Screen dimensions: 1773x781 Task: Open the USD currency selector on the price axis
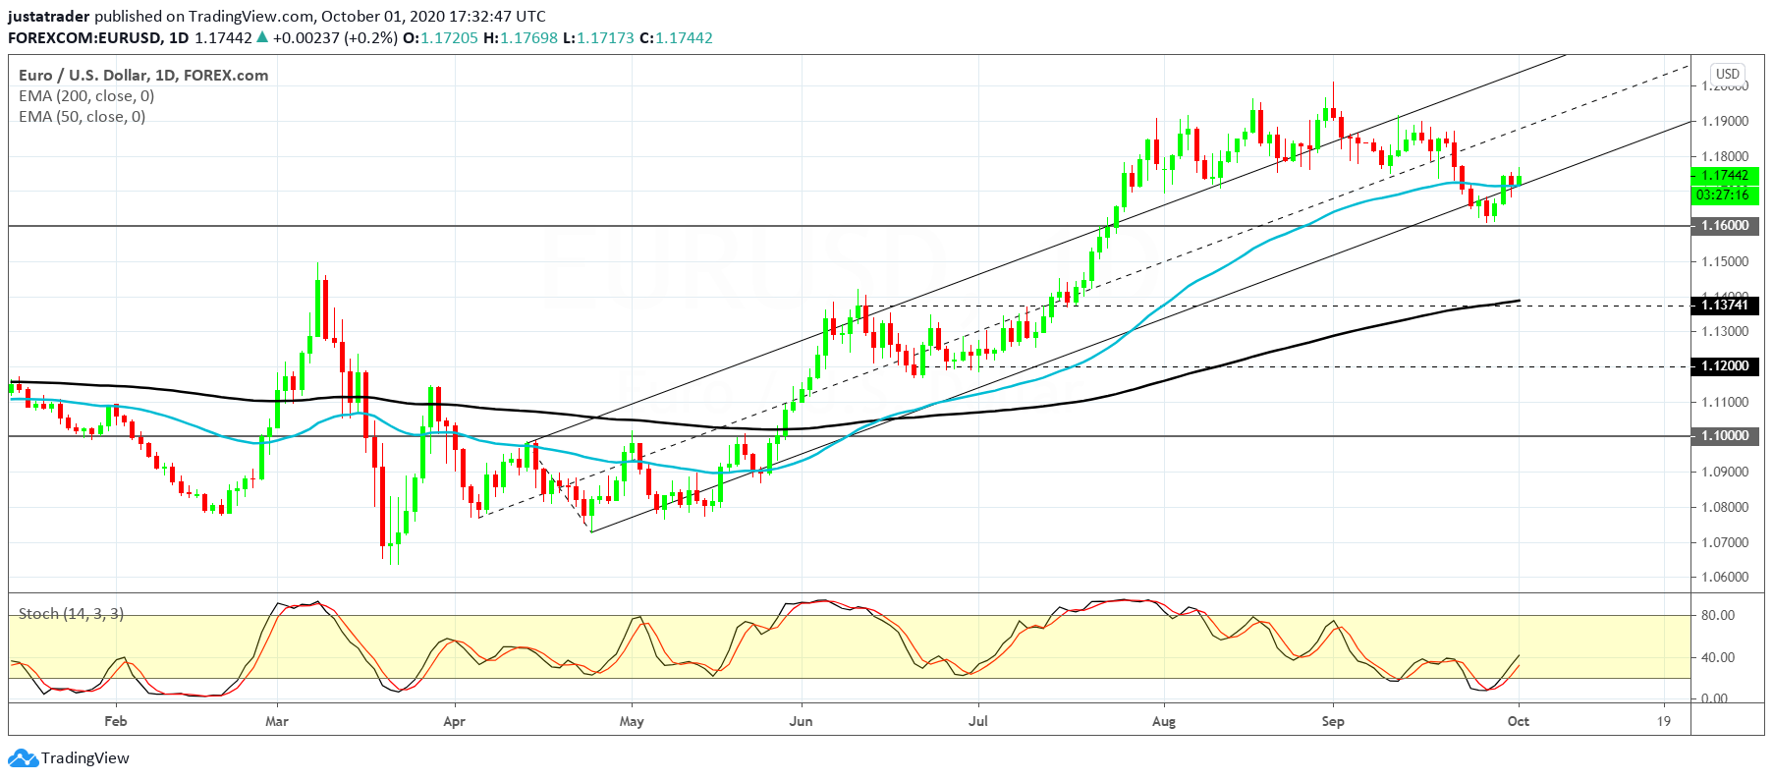tap(1728, 74)
